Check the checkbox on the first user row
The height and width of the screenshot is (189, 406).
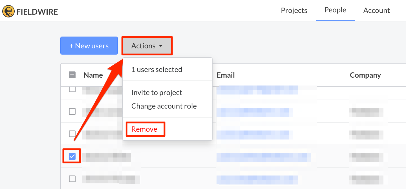pyautogui.click(x=72, y=89)
